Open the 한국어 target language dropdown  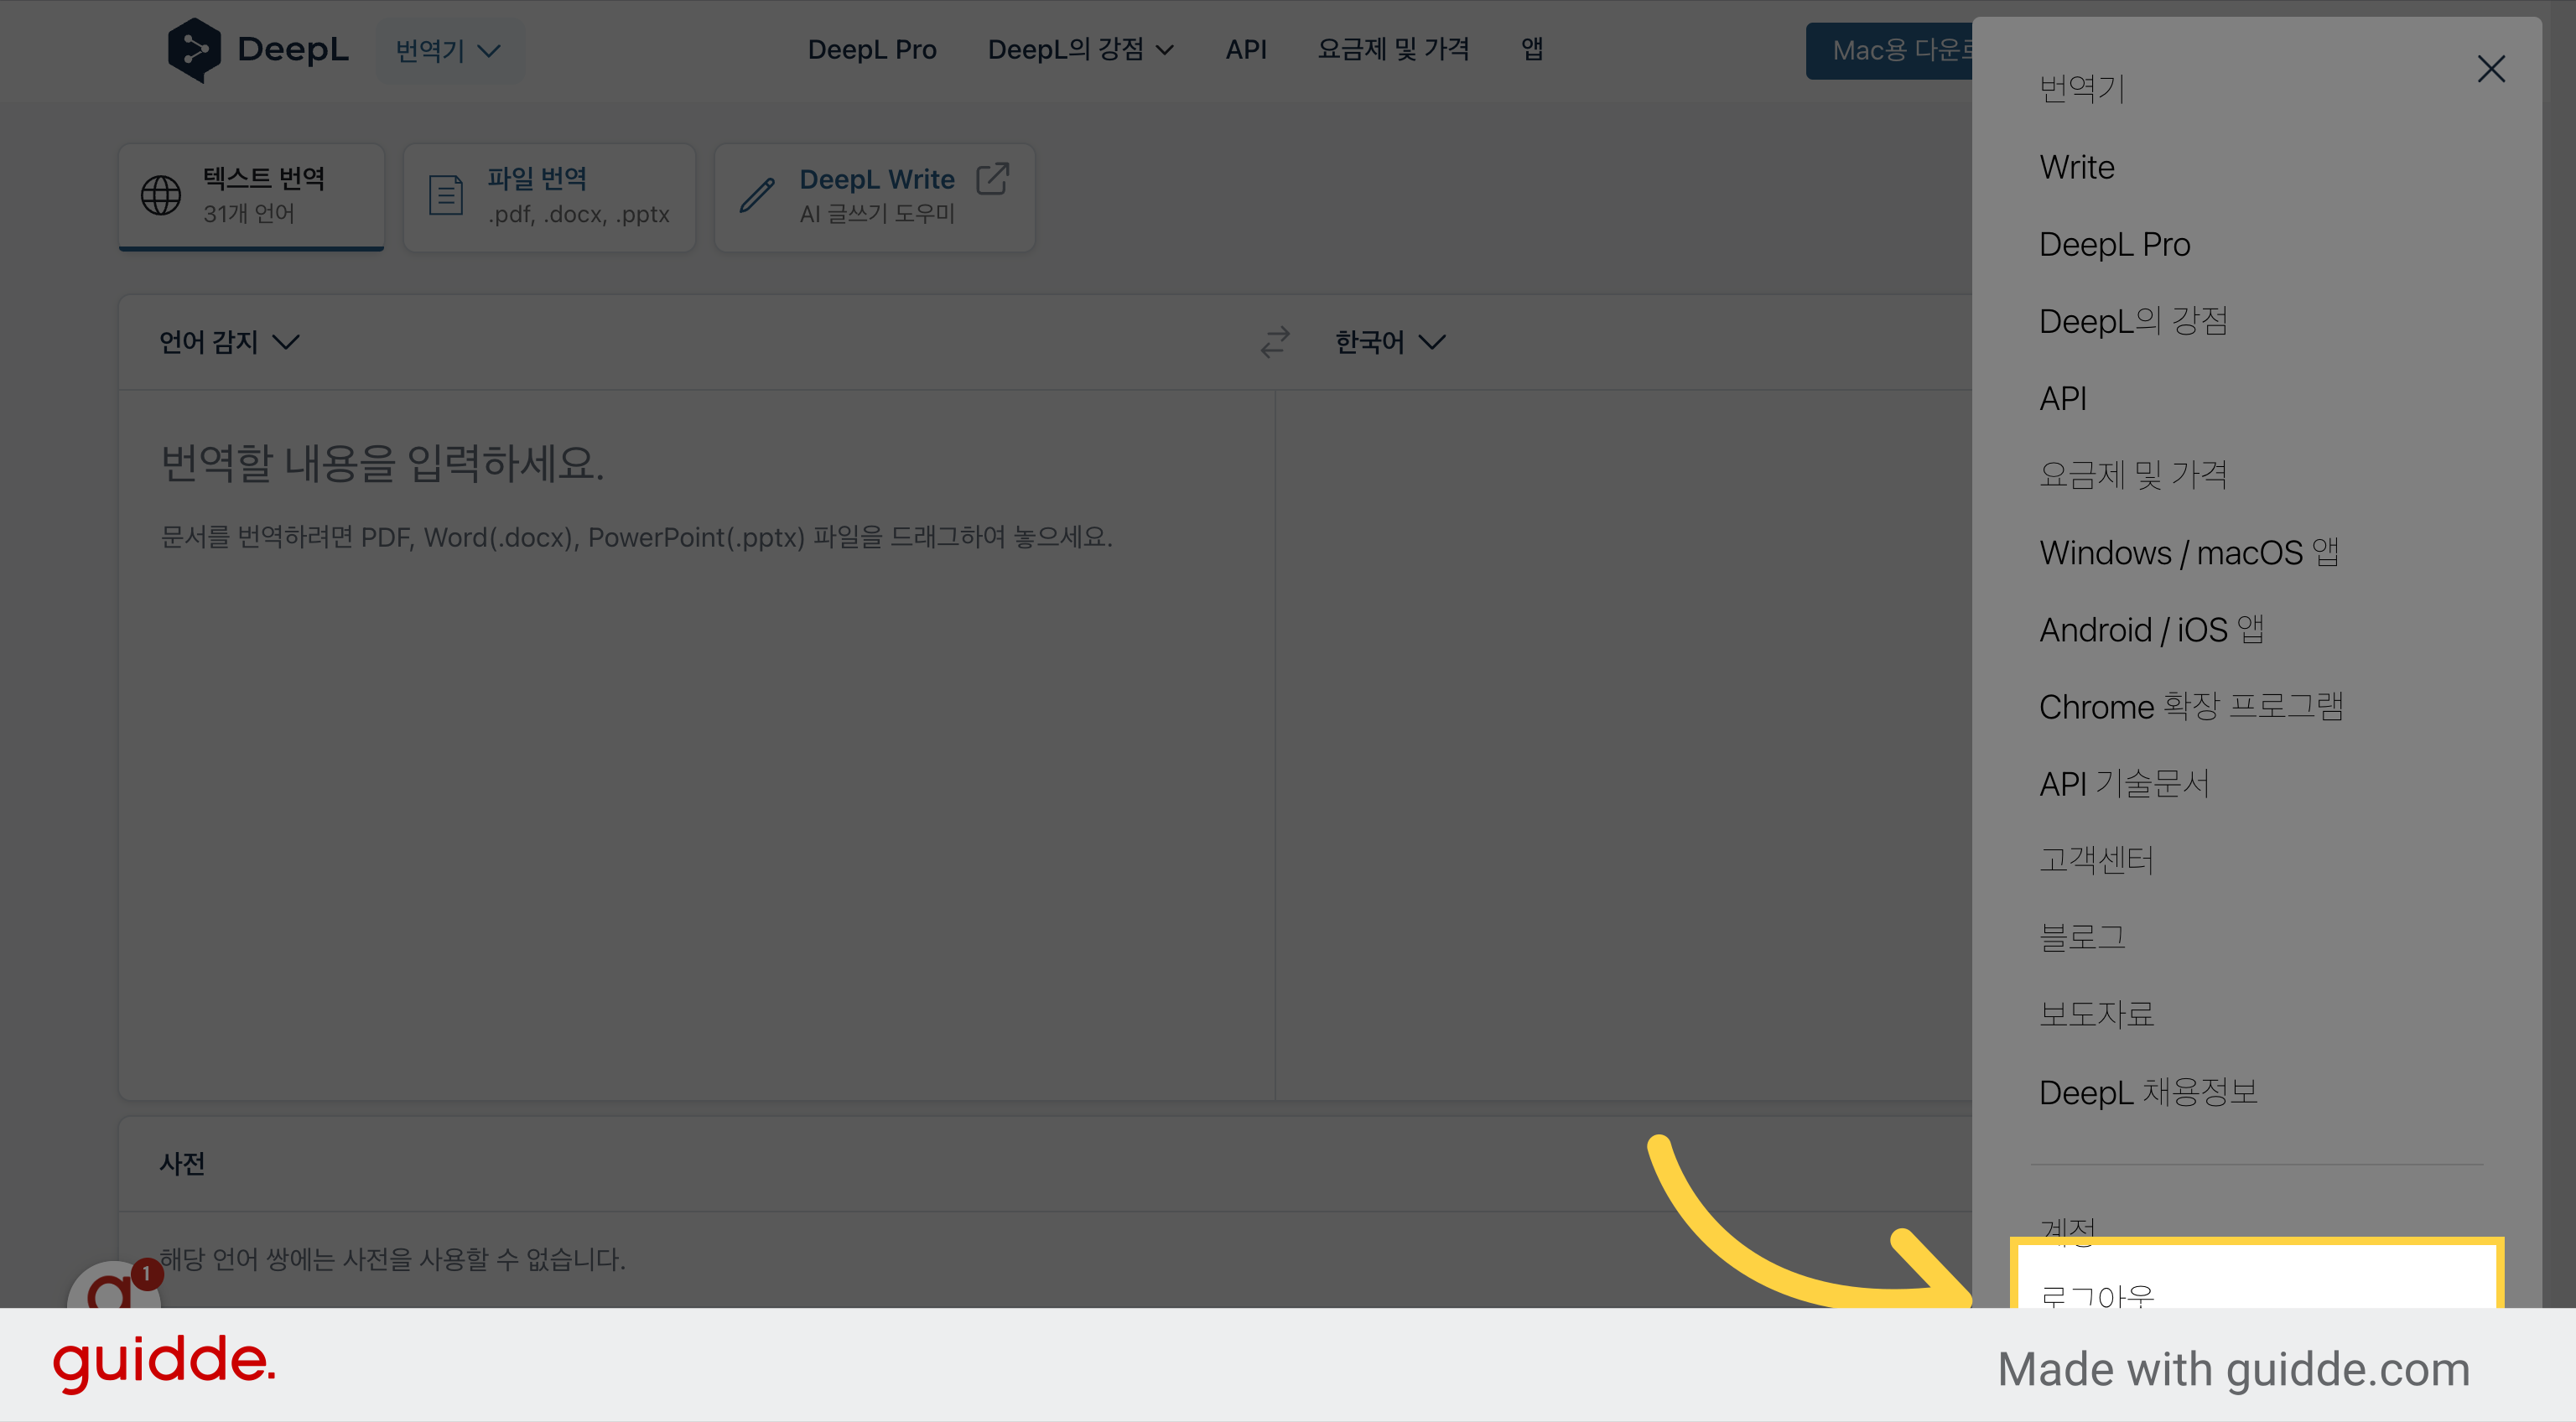click(x=1390, y=342)
